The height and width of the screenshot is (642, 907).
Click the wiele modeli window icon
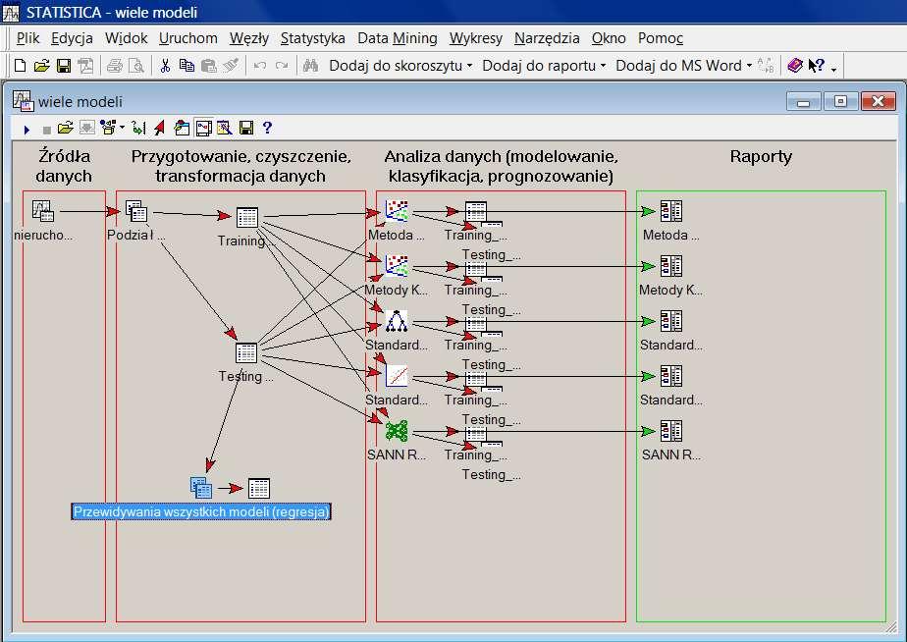tap(23, 101)
